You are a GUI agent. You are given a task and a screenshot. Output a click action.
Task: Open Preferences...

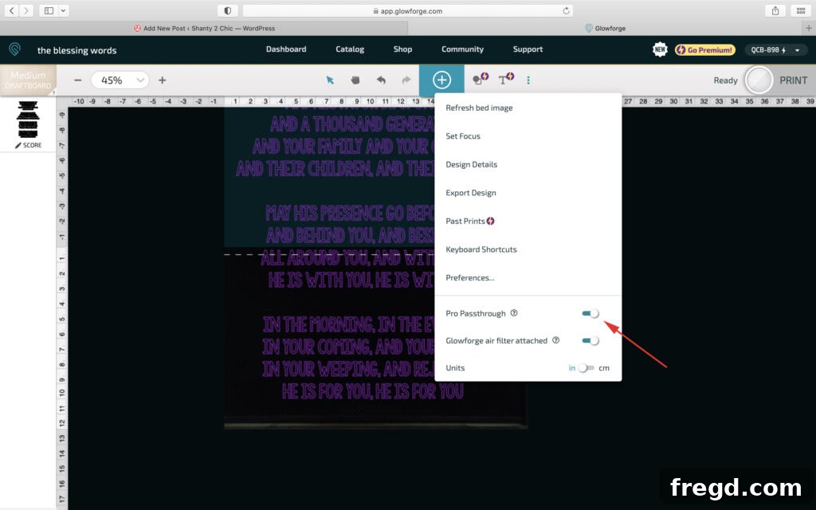coord(470,277)
